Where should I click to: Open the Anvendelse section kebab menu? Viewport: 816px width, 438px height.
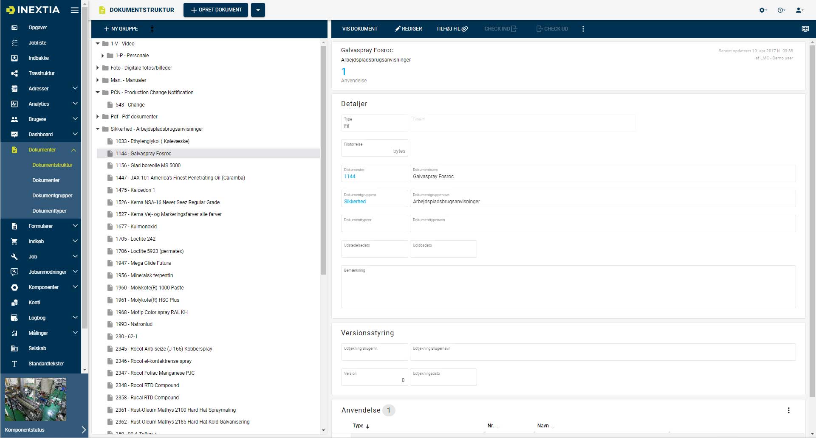(789, 410)
